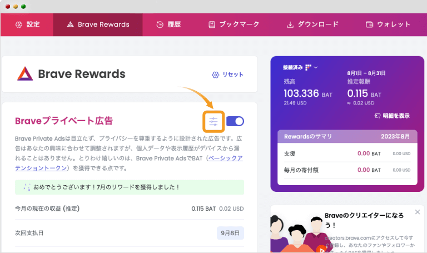Click the 0.115 BAT estimated reward value
This screenshot has height=253, width=427.
(x=364, y=94)
